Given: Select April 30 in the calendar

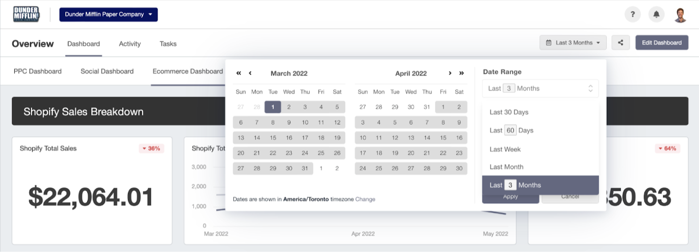Looking at the screenshot, I should [x=459, y=168].
